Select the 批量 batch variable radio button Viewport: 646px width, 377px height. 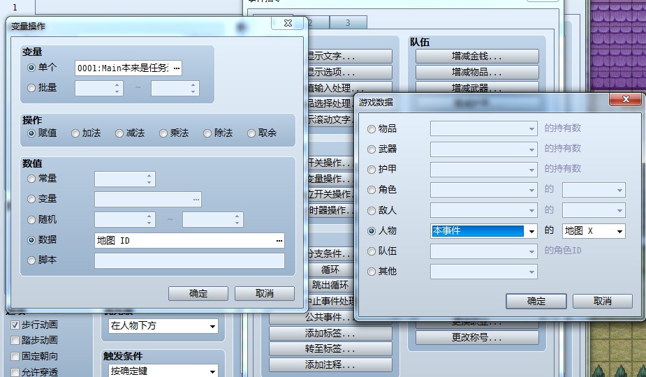click(x=31, y=88)
